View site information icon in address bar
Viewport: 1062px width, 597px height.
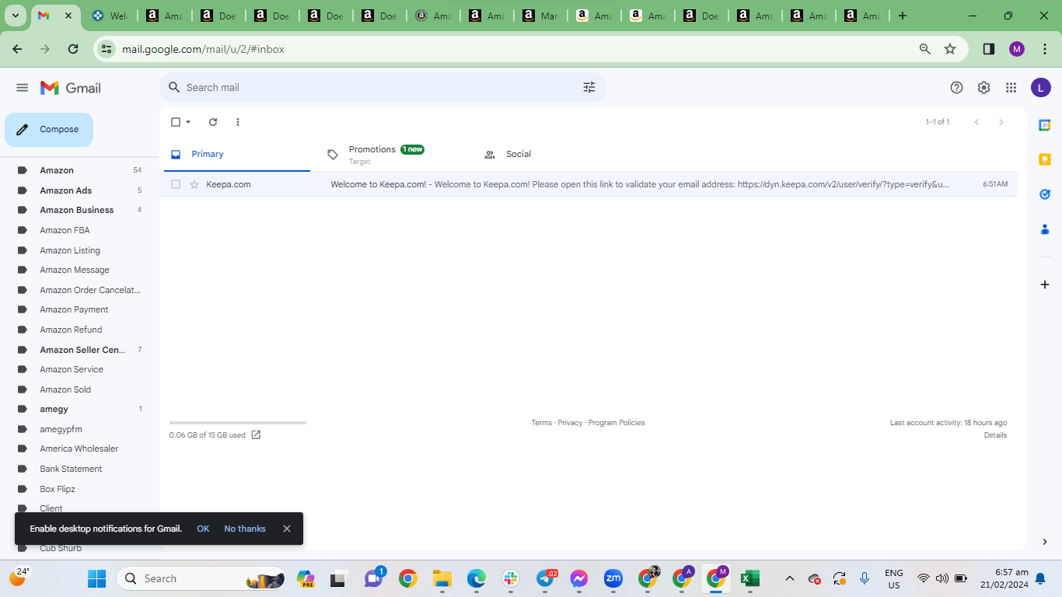[x=107, y=49]
